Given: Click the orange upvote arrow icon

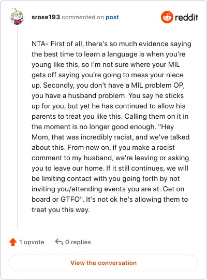Looking at the screenshot, I should (x=13, y=242).
